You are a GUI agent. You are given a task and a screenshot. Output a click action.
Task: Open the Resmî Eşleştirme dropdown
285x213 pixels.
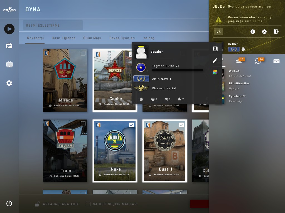(53, 25)
